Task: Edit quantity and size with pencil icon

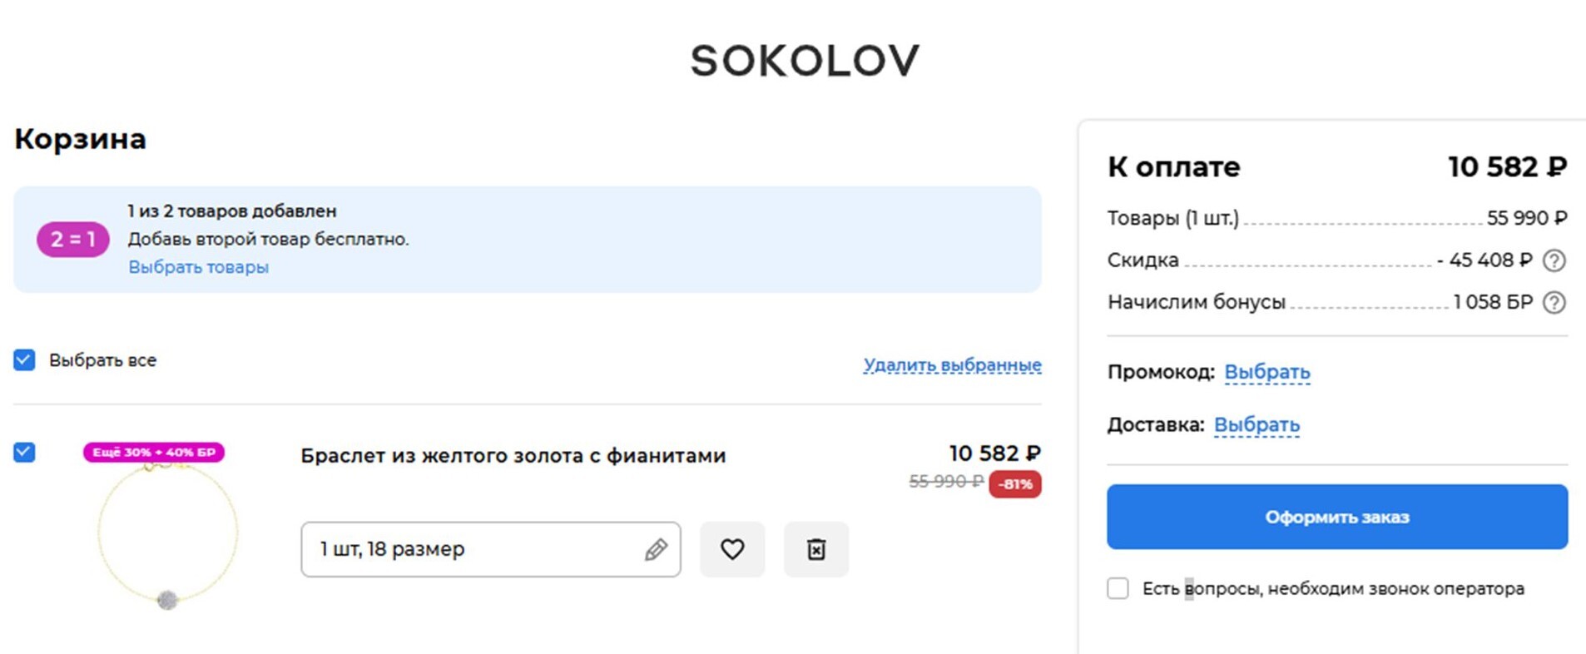Action: tap(656, 549)
